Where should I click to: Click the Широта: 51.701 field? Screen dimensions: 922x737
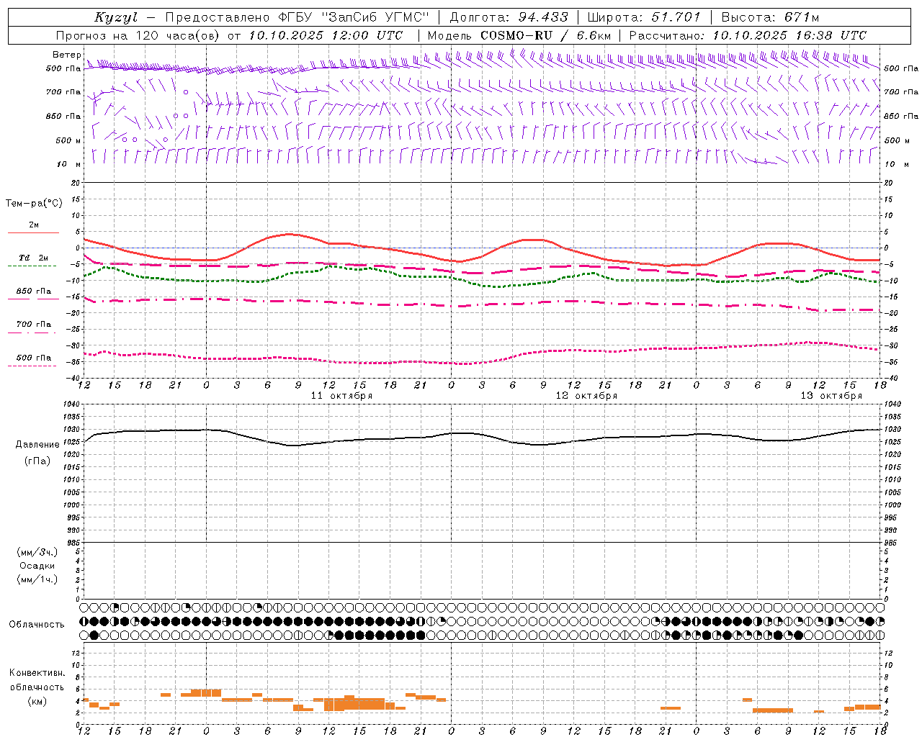(x=643, y=17)
